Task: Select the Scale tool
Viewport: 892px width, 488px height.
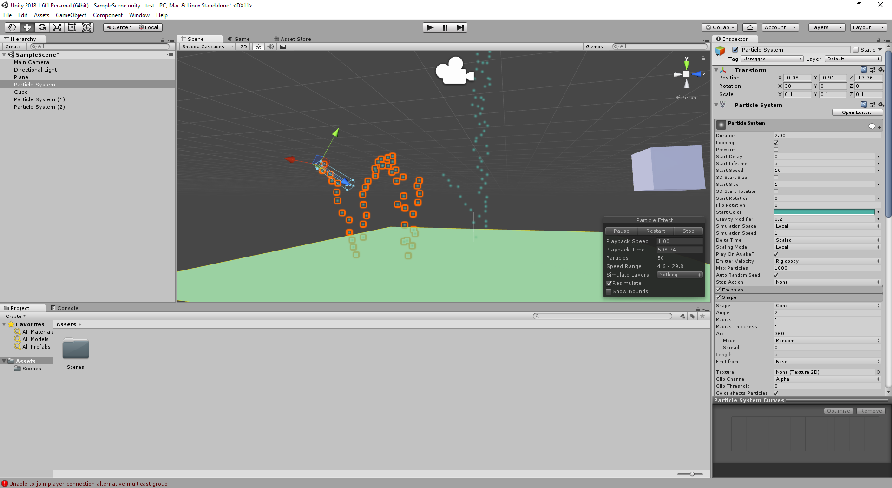Action: (x=57, y=27)
